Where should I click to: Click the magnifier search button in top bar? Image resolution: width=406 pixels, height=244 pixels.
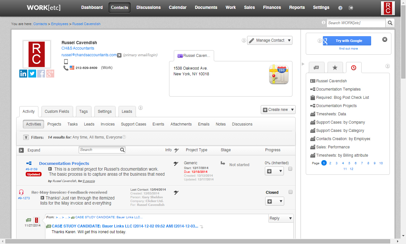[390, 23]
